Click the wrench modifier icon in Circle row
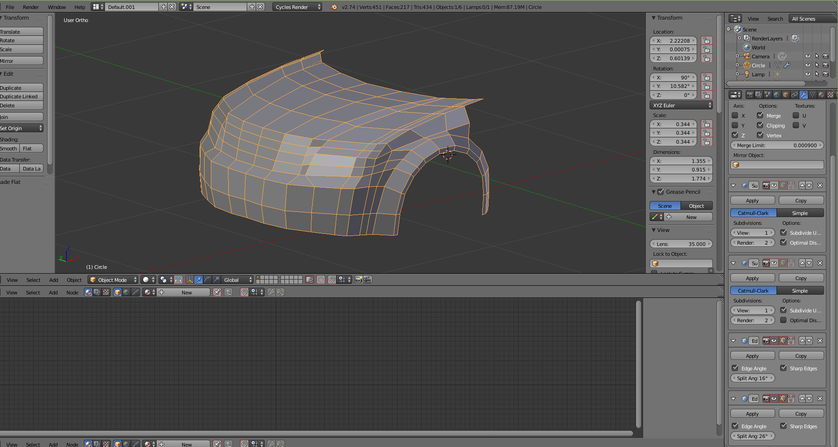Screen dimensions: 838x447 pyautogui.click(x=787, y=66)
